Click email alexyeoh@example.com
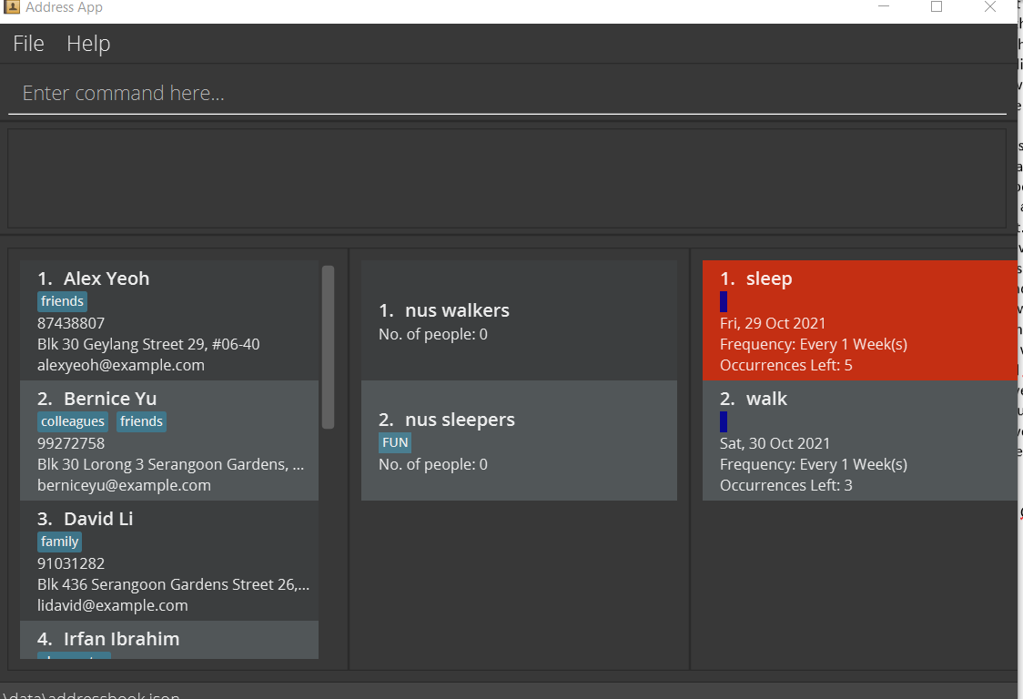 pyautogui.click(x=121, y=365)
